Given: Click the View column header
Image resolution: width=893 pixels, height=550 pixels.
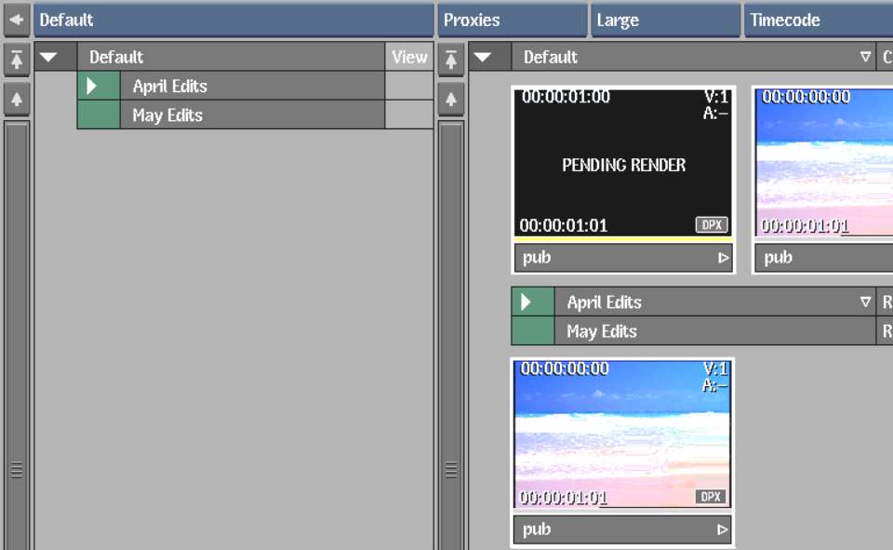Looking at the screenshot, I should click(x=409, y=57).
